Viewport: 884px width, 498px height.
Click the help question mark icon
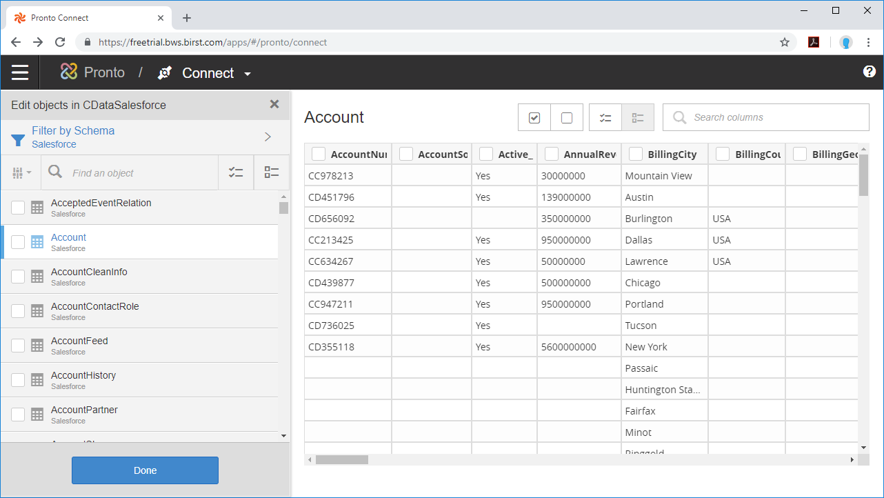coord(869,72)
